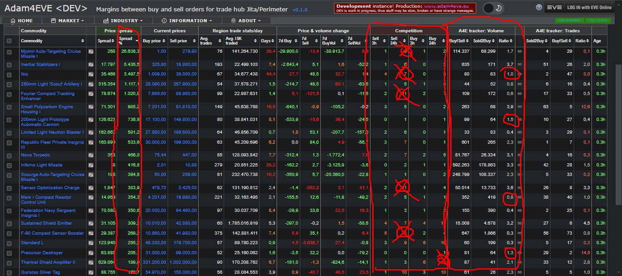Sort table by Commodity column
Viewport: 622px width, 276px height.
[52, 41]
